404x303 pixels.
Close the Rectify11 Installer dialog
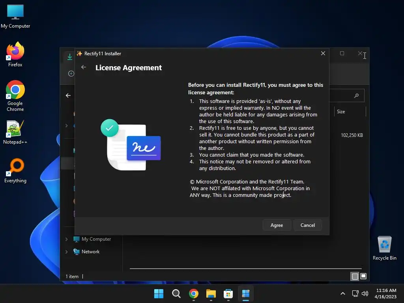(323, 53)
